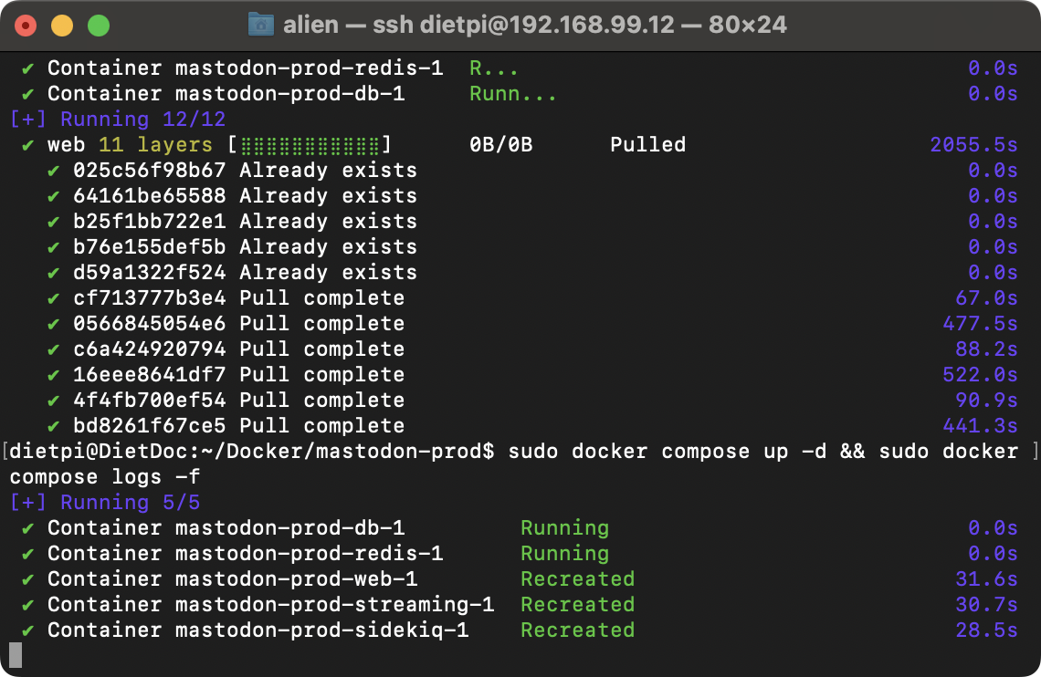The height and width of the screenshot is (677, 1041).
Task: Click the layer hash 16eee8641df7
Action: point(150,375)
